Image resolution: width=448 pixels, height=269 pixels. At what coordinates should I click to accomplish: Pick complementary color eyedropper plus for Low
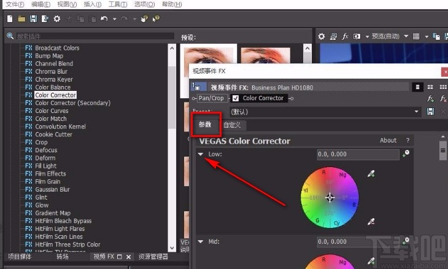pos(371,174)
